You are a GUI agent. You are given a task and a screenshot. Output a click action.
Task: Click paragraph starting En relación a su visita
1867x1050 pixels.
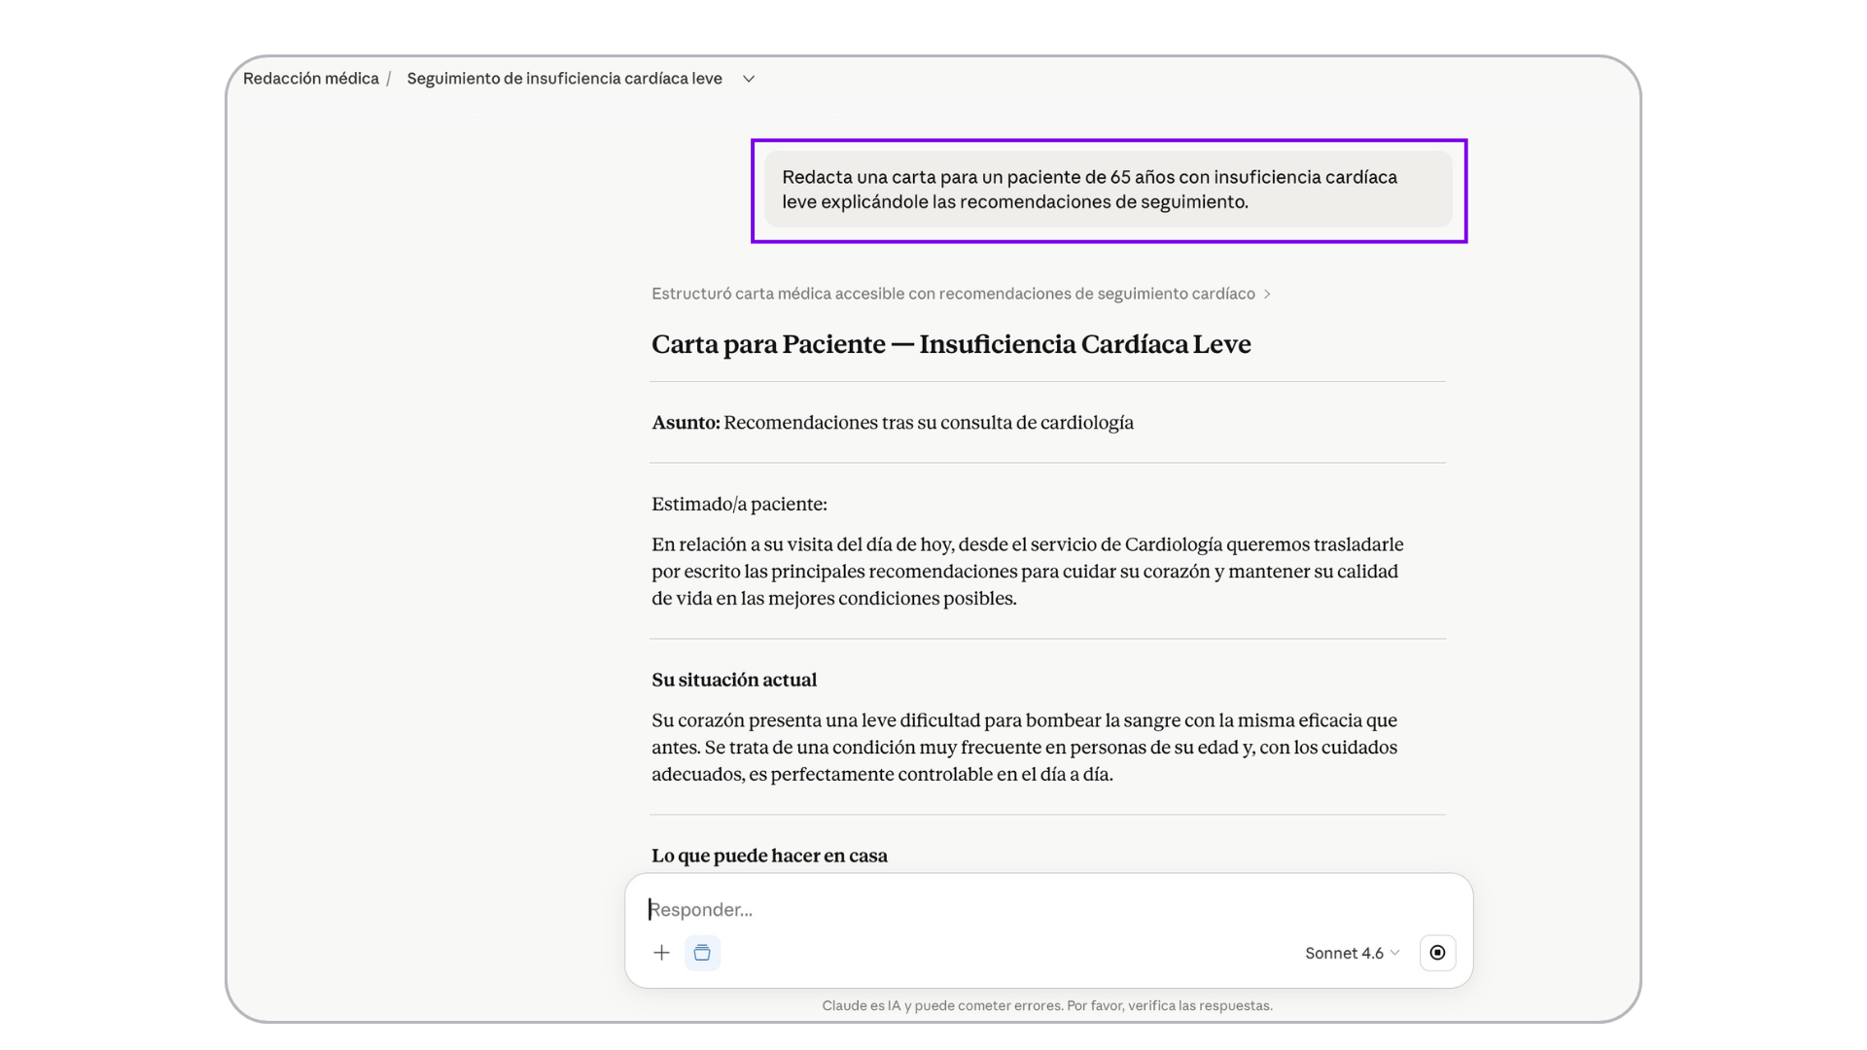point(1026,572)
